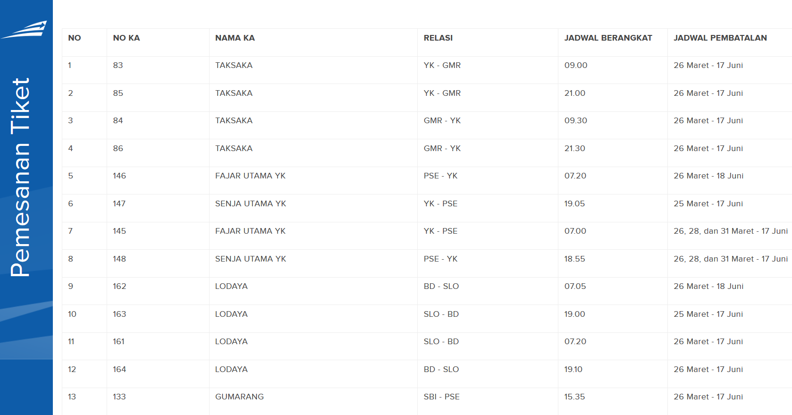
Task: Select the NO KA column header
Action: 126,38
